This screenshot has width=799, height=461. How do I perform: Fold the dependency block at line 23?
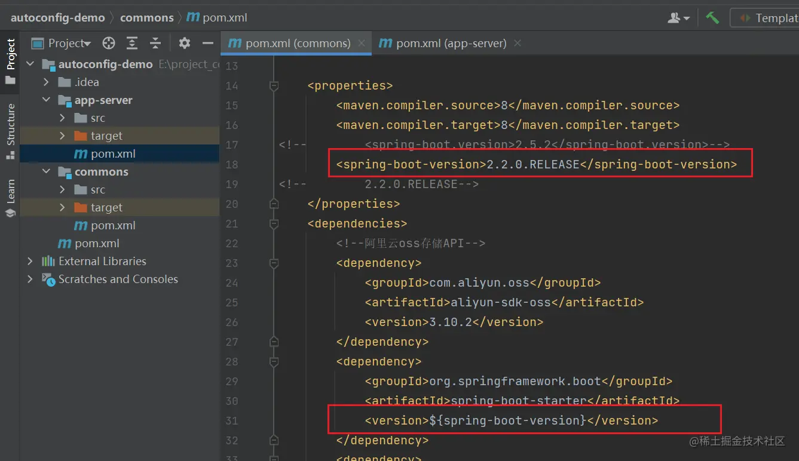(274, 263)
